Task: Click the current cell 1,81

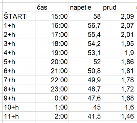Action: pos(119,71)
